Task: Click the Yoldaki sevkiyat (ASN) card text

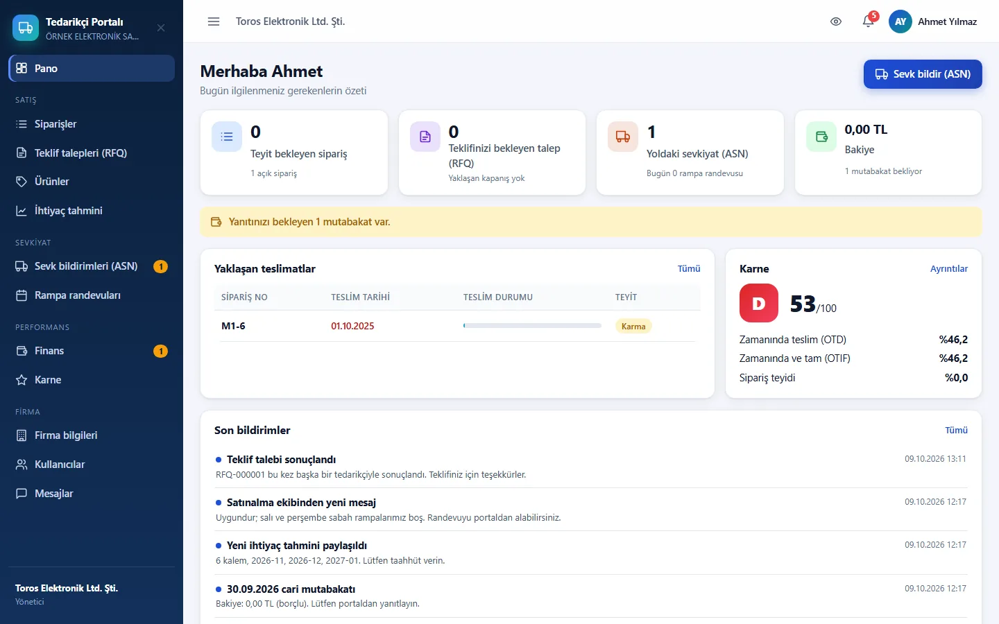Action: [x=697, y=154]
